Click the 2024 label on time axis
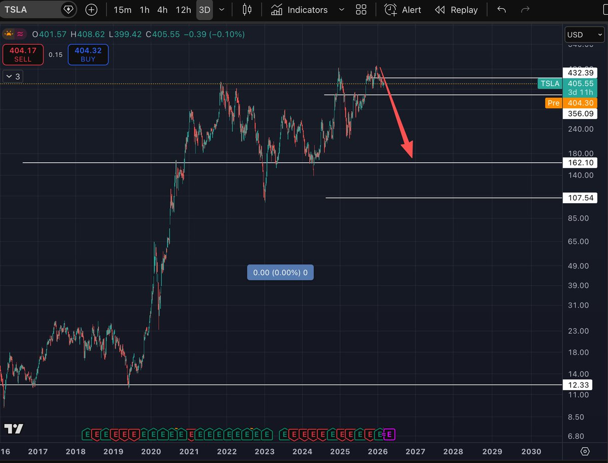 pyautogui.click(x=302, y=451)
